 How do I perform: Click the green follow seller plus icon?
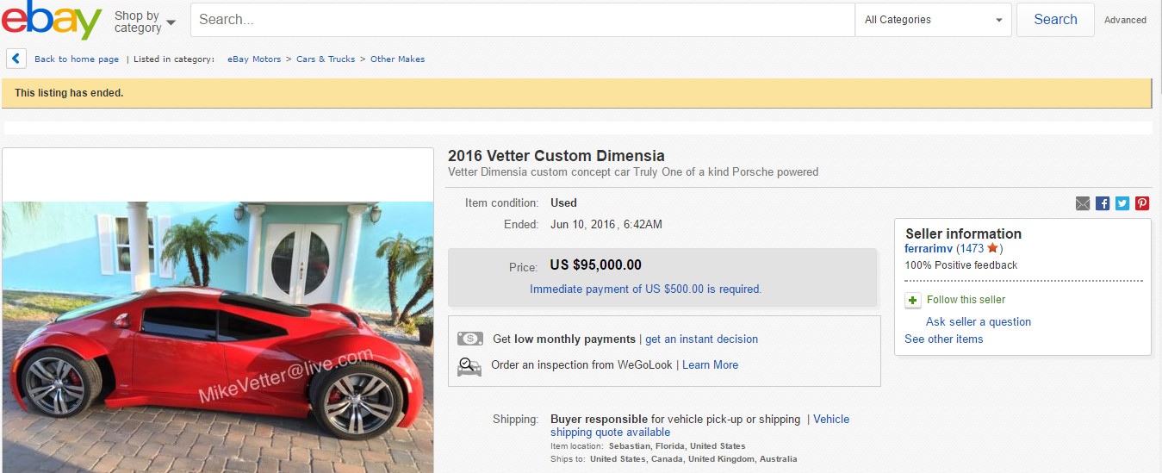pos(913,300)
